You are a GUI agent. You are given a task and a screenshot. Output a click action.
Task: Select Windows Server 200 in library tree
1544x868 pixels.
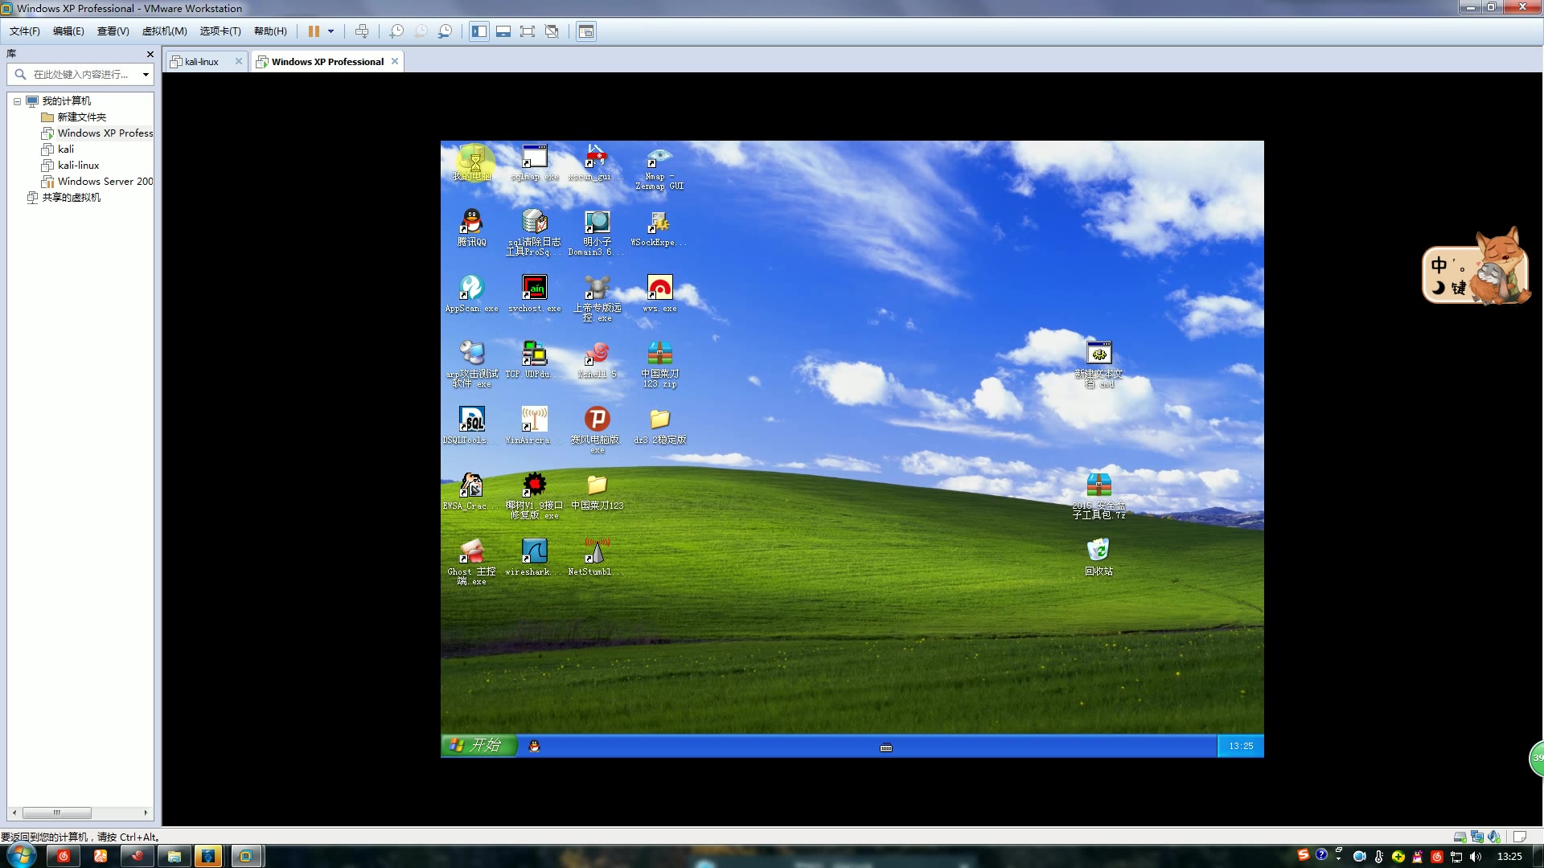105,182
